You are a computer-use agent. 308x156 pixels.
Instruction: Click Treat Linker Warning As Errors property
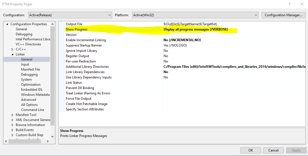click(88, 93)
